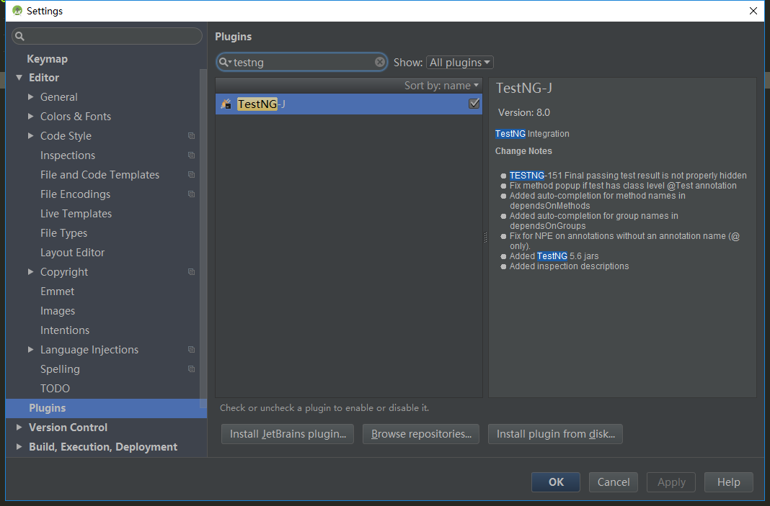Expand the Code Style node
The height and width of the screenshot is (506, 770).
click(x=30, y=136)
